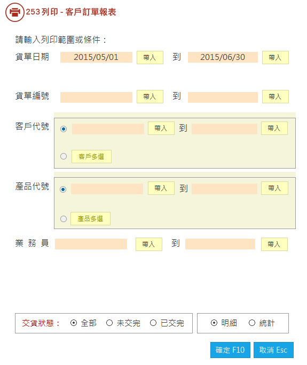The image size is (307, 365).
Task: Select the 全部 delivery status radio
Action: tap(74, 323)
